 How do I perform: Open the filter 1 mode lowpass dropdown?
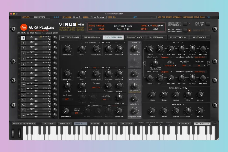pyautogui.click(x=166, y=57)
